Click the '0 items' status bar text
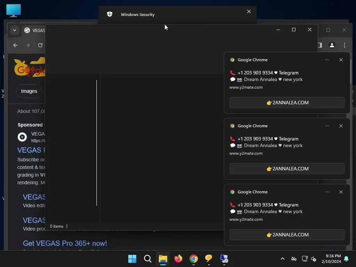This screenshot has height=267, width=356. (57, 226)
